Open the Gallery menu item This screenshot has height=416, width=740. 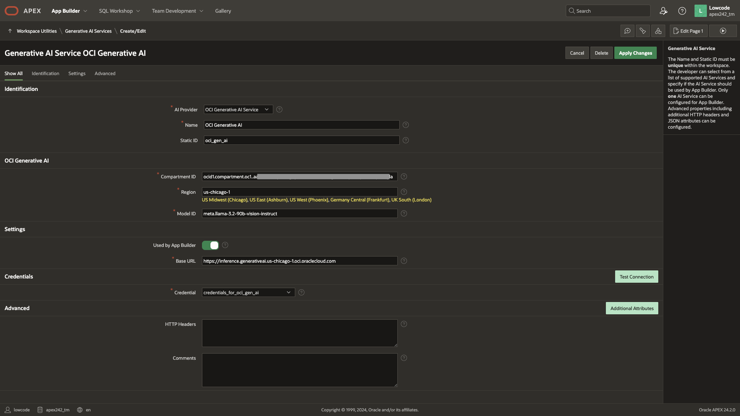tap(223, 11)
